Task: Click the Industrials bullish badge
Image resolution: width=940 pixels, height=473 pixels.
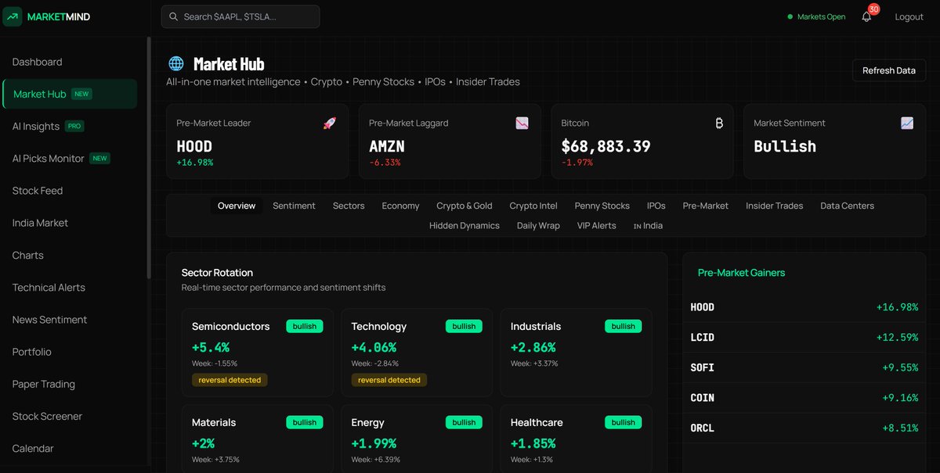Action: 624,326
